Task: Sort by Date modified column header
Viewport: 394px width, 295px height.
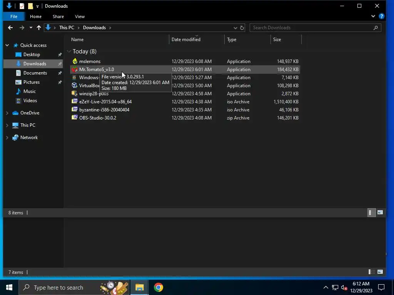Action: (186, 40)
